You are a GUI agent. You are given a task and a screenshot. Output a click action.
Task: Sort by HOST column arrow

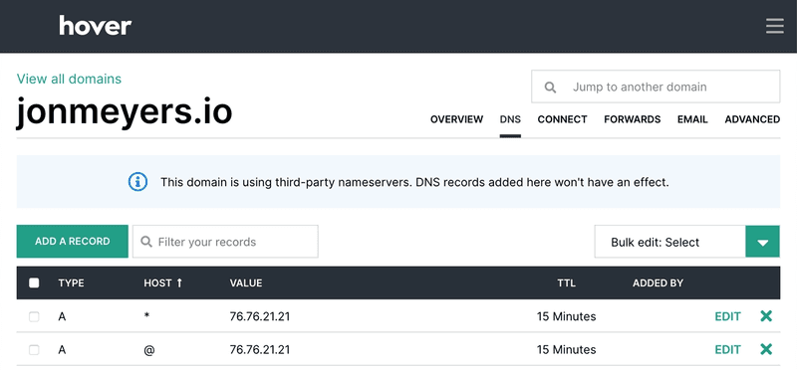pyautogui.click(x=179, y=282)
